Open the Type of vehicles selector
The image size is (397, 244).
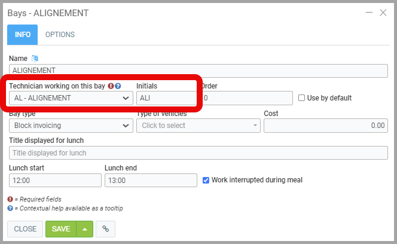[198, 126]
